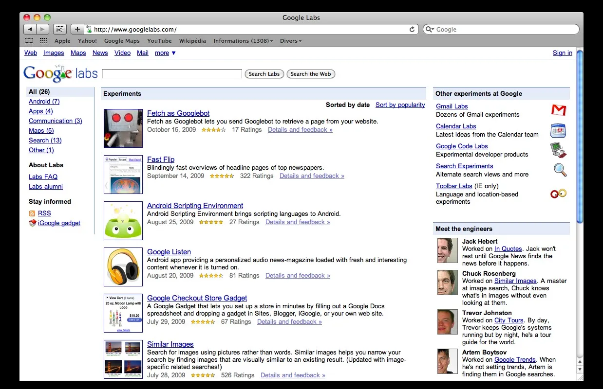
Task: Click the Search Labs button
Action: 264,74
